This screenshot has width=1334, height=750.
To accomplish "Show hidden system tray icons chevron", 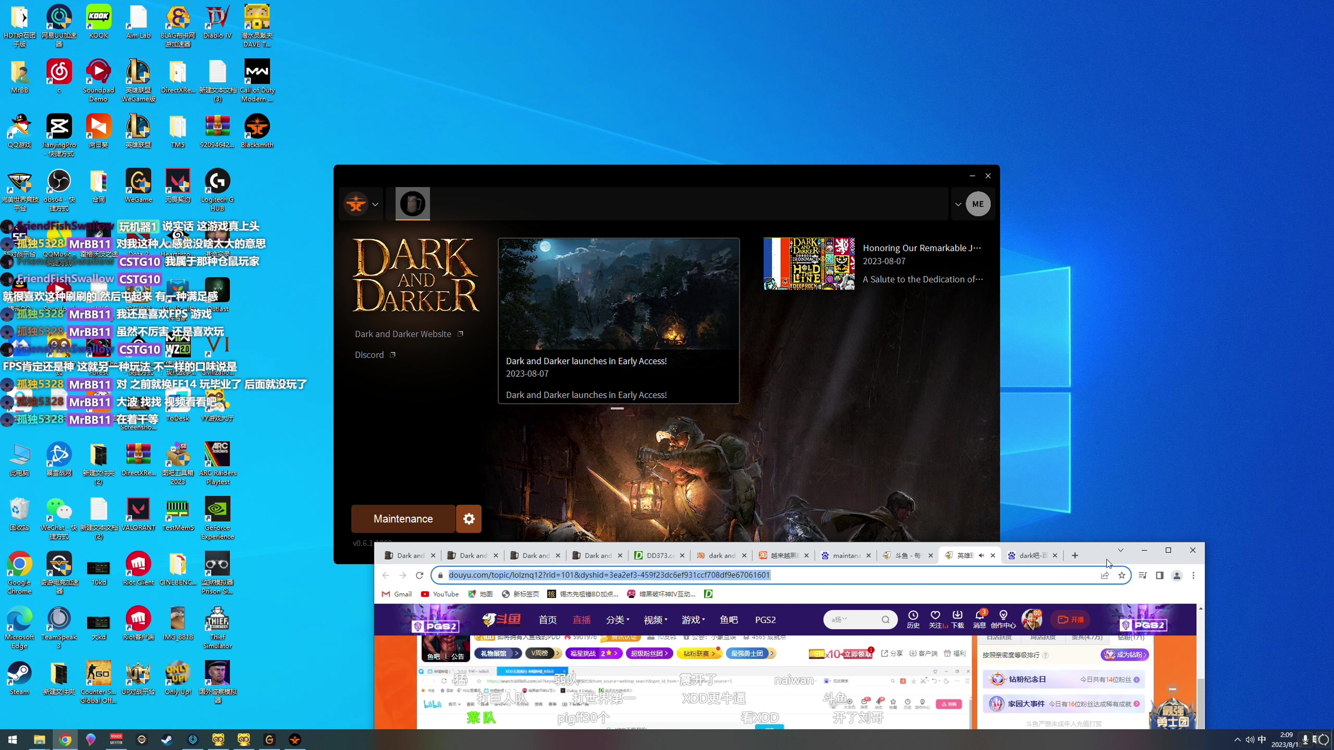I will tap(1238, 740).
